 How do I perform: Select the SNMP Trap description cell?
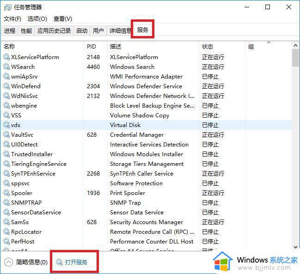[125, 203]
